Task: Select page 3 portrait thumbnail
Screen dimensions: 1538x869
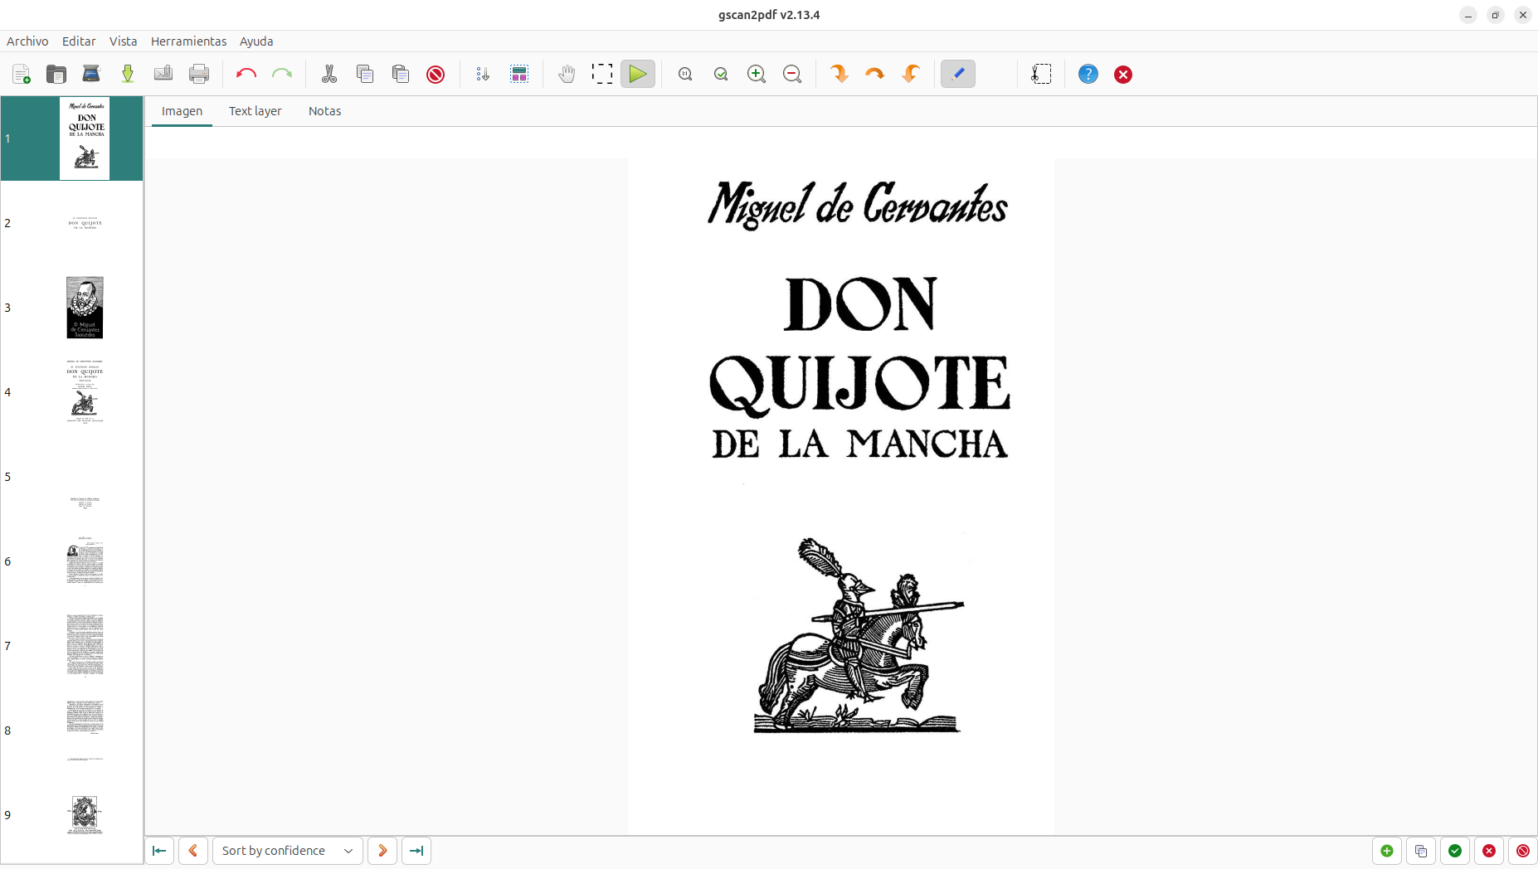Action: point(85,308)
